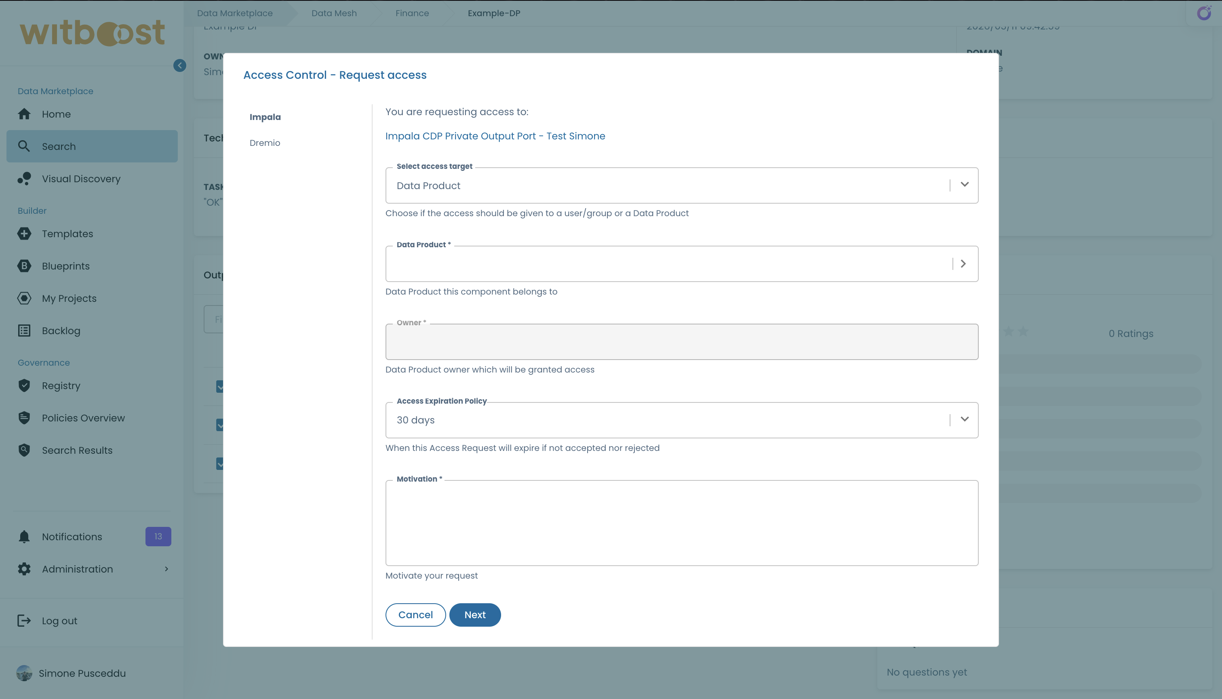Click the Administration gear icon
The image size is (1222, 699).
coord(24,568)
